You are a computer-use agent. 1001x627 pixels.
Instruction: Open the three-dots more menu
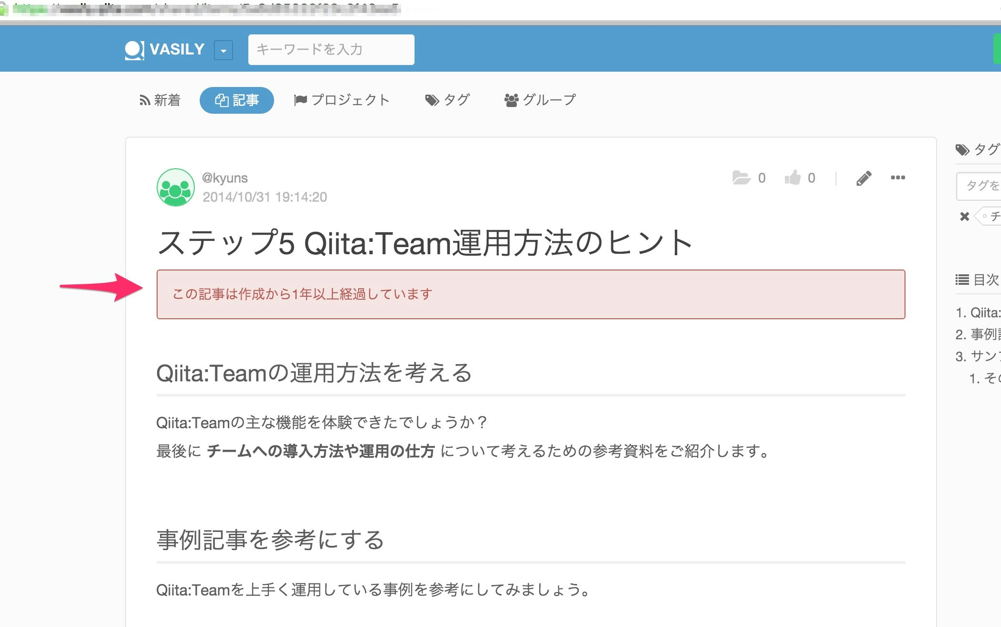tap(898, 178)
